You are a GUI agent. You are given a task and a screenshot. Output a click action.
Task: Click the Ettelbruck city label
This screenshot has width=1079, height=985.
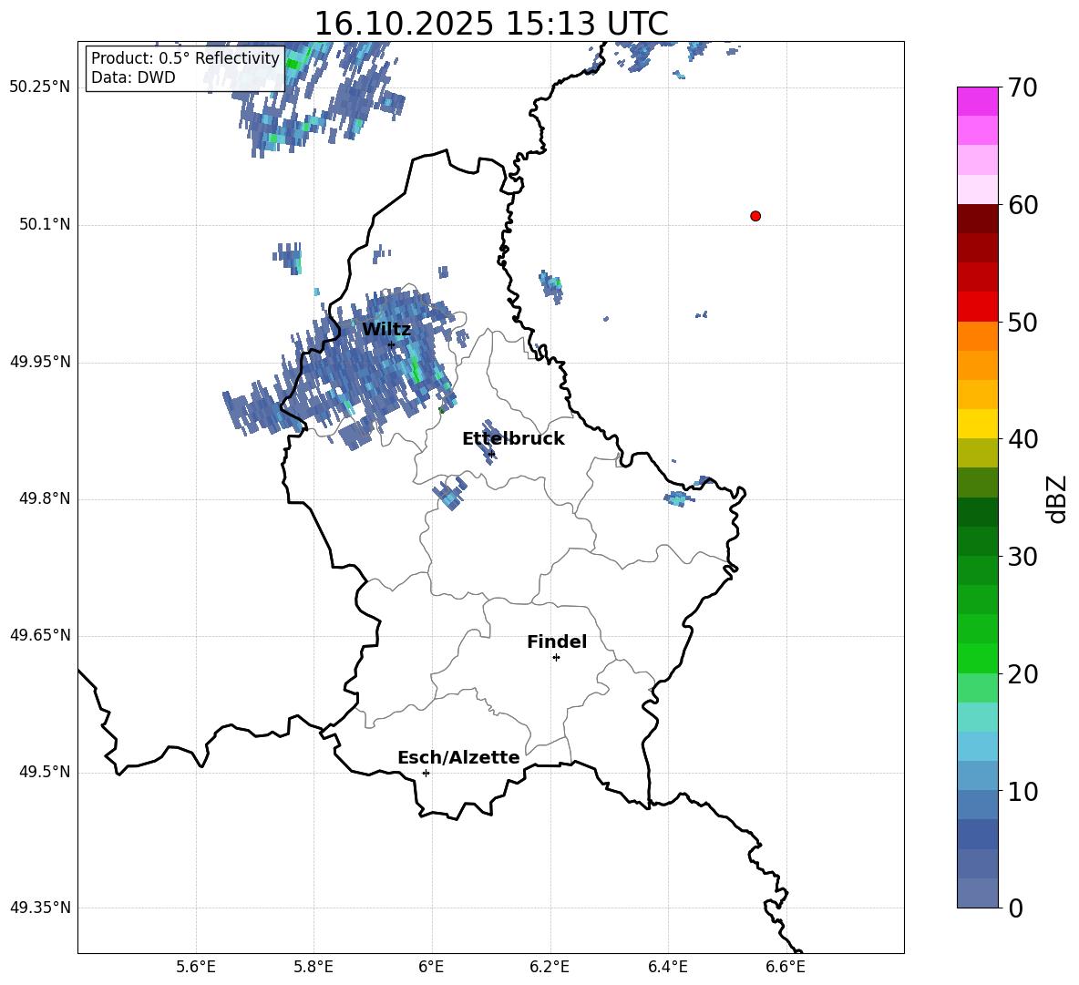(x=513, y=439)
